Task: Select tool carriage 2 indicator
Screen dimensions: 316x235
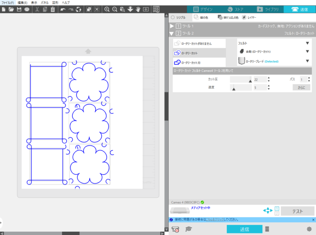Action: [x=277, y=213]
